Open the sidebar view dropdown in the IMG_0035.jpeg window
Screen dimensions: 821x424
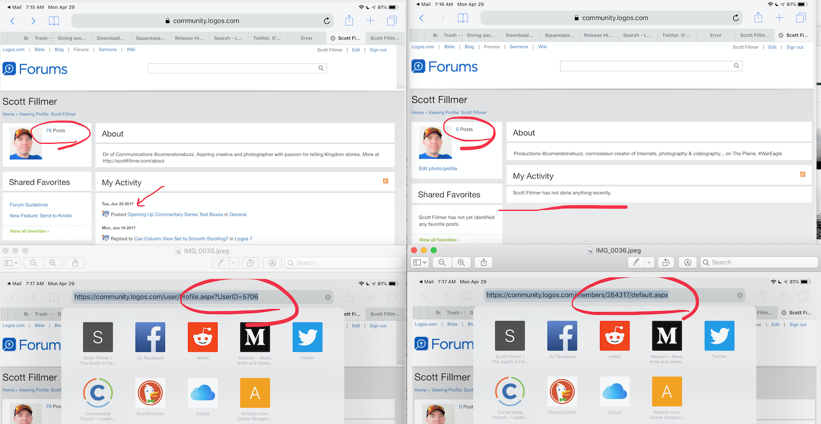click(11, 263)
